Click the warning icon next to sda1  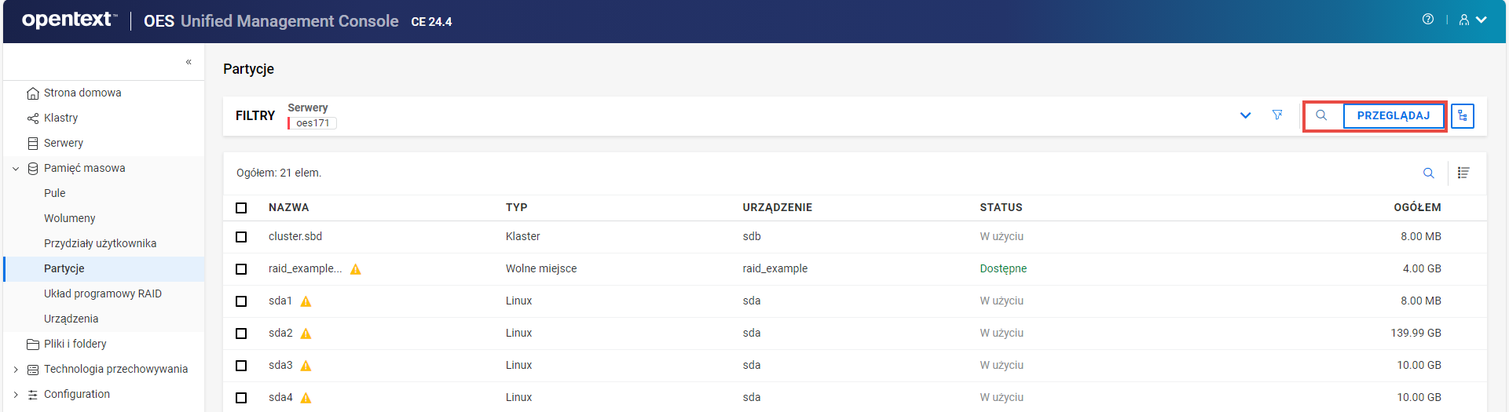pyautogui.click(x=306, y=301)
